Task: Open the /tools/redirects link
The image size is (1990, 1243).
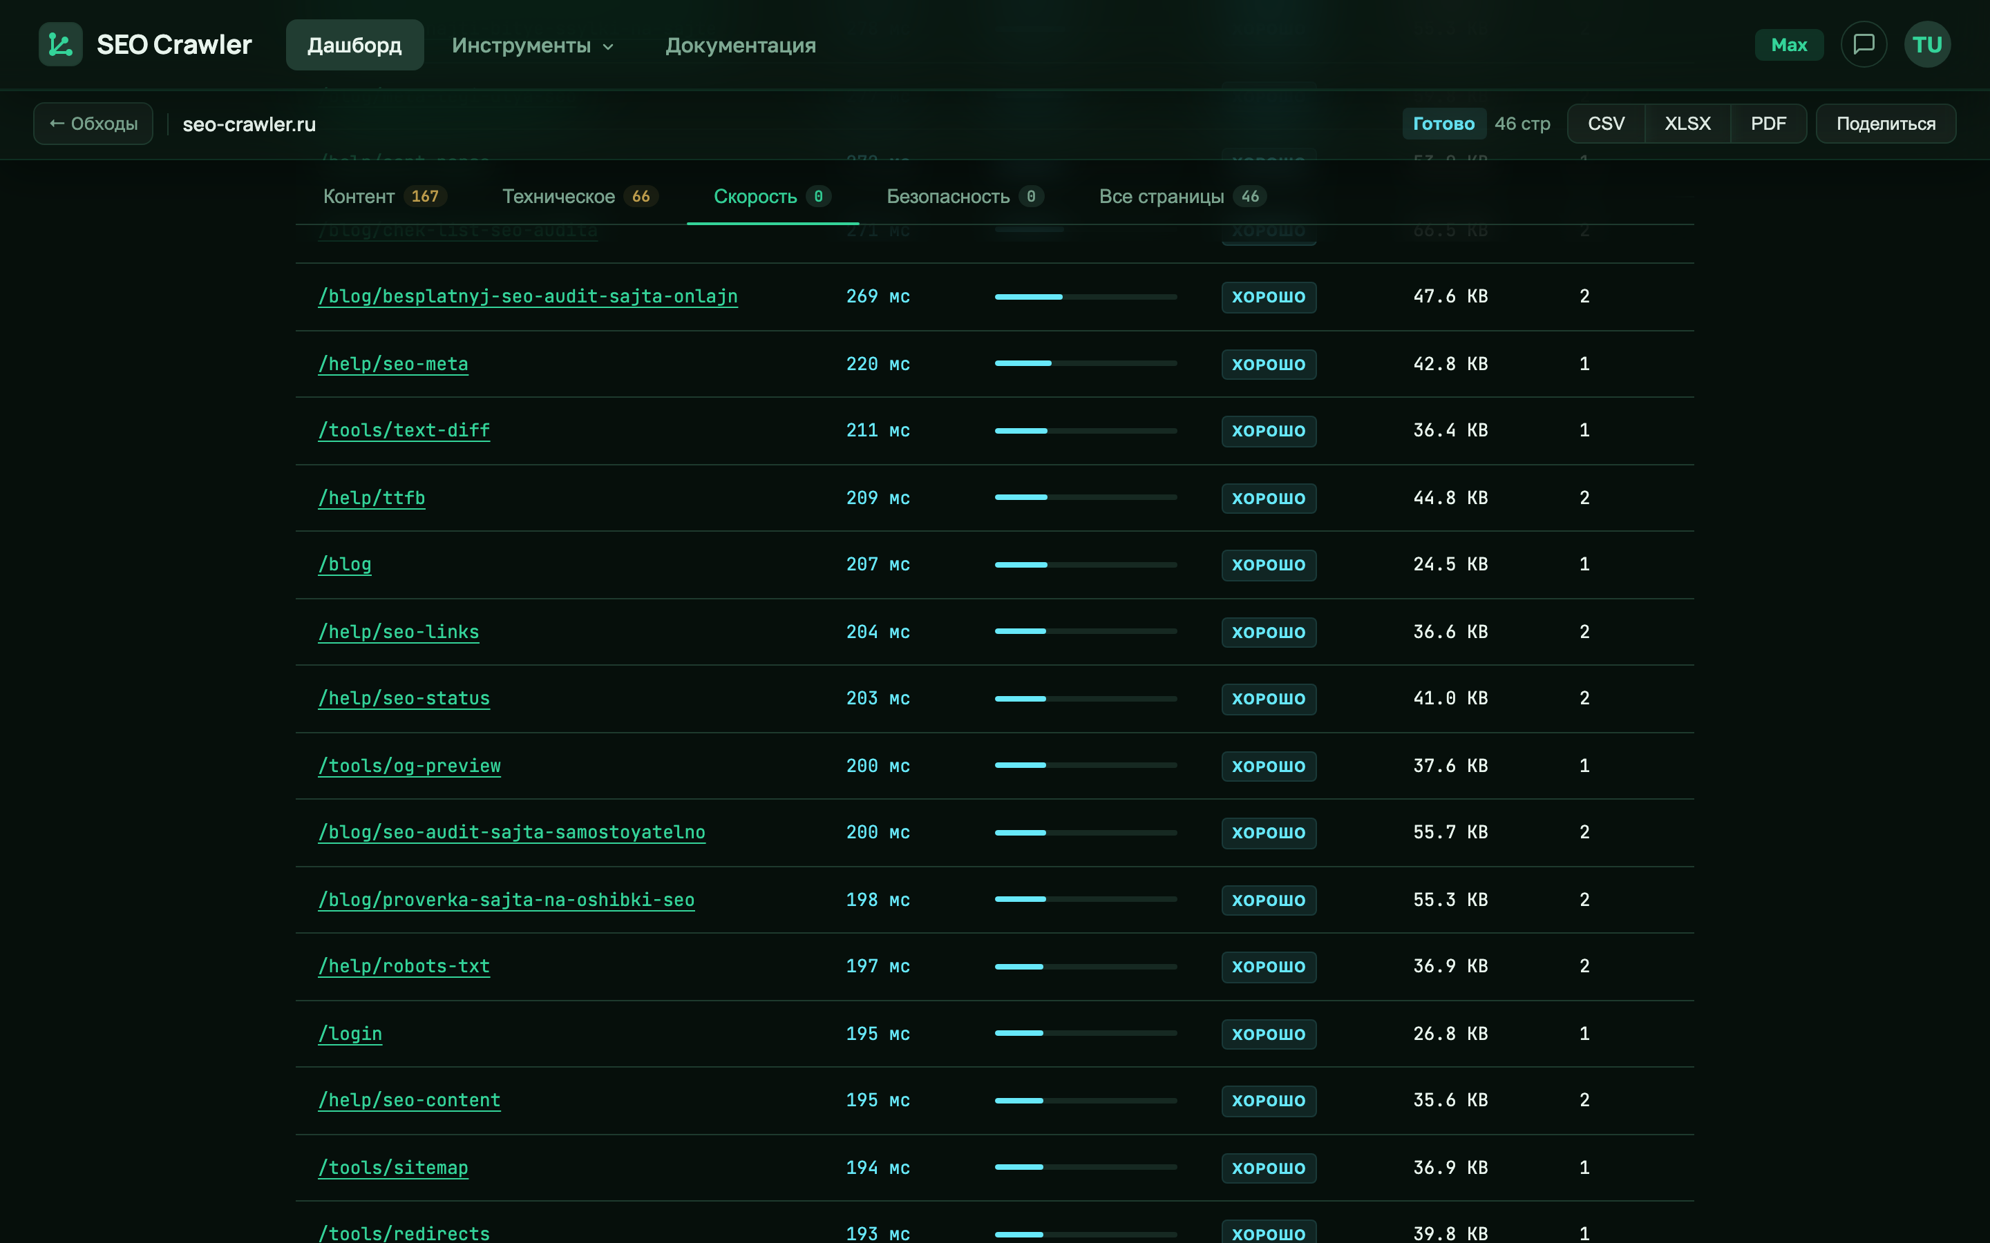Action: point(404,1233)
